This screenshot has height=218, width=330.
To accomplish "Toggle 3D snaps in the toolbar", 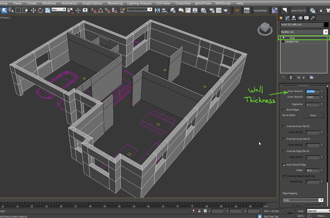I will [93, 10].
